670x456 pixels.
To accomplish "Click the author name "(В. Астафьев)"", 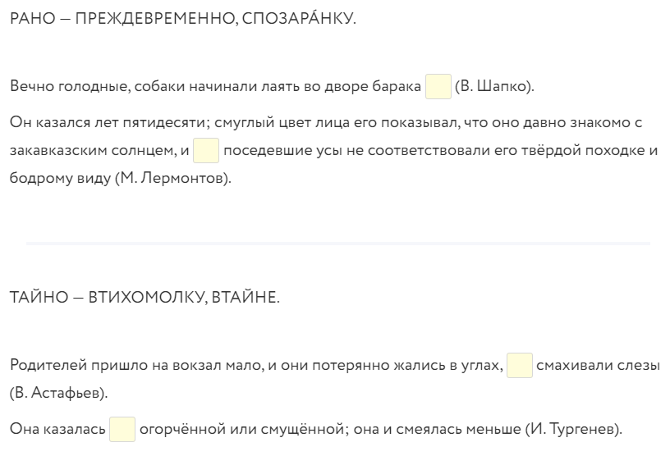I will [58, 393].
